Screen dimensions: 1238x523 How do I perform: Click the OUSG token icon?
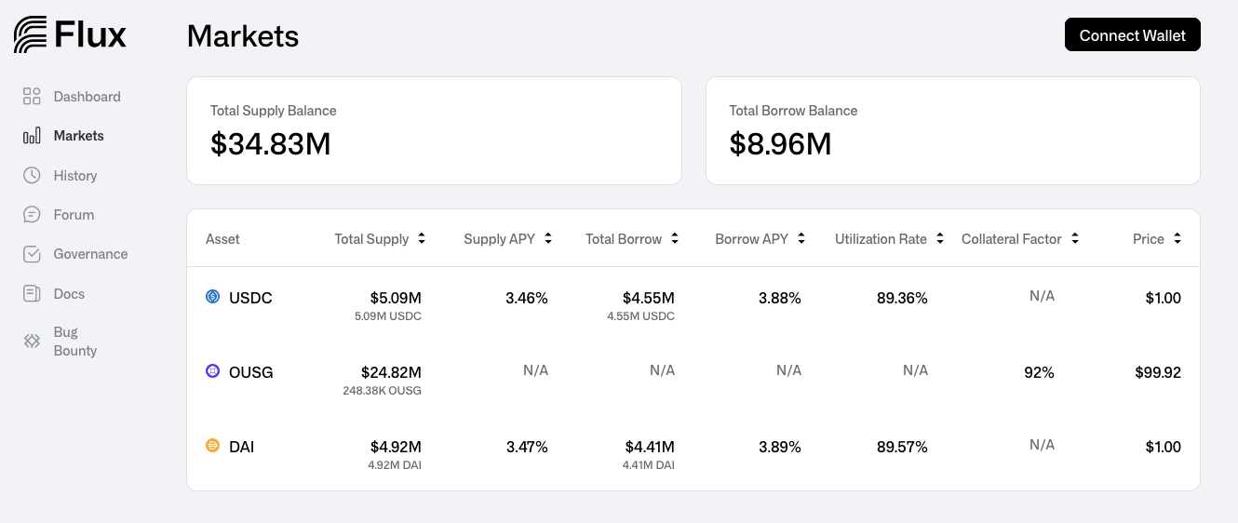pyautogui.click(x=212, y=371)
